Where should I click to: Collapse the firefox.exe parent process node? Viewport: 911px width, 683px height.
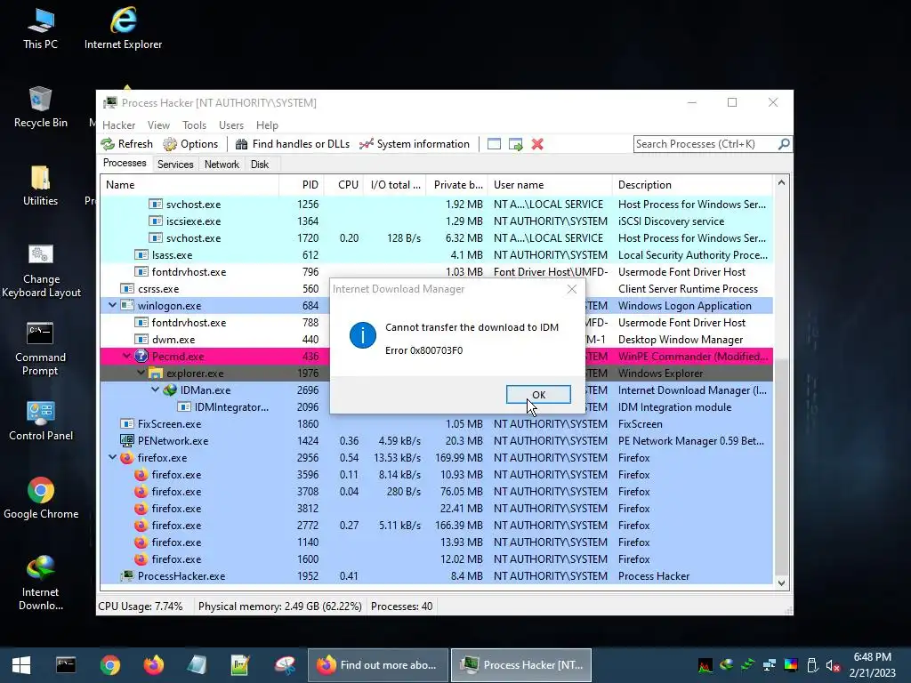coord(112,457)
